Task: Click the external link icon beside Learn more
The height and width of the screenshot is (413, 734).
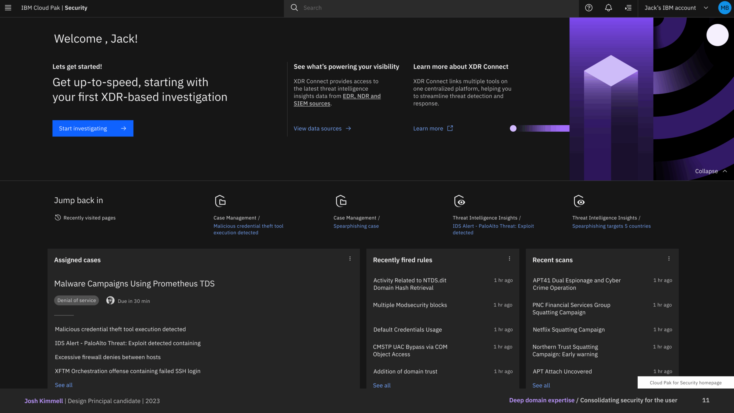Action: 450,128
